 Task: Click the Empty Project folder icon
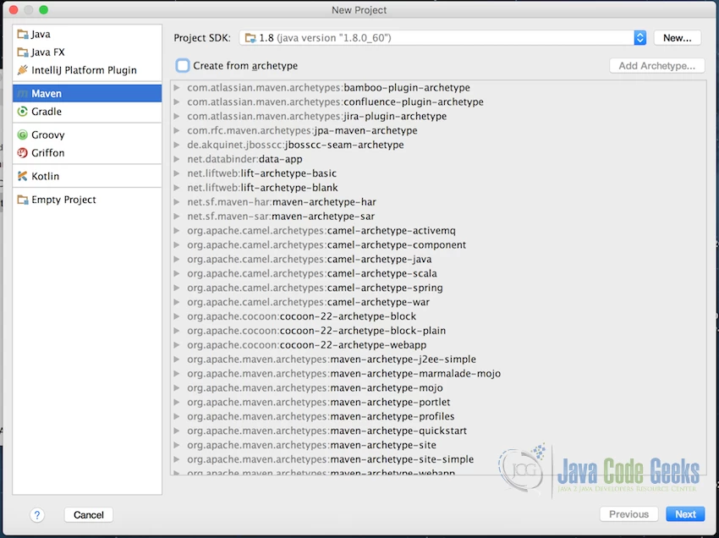[23, 200]
